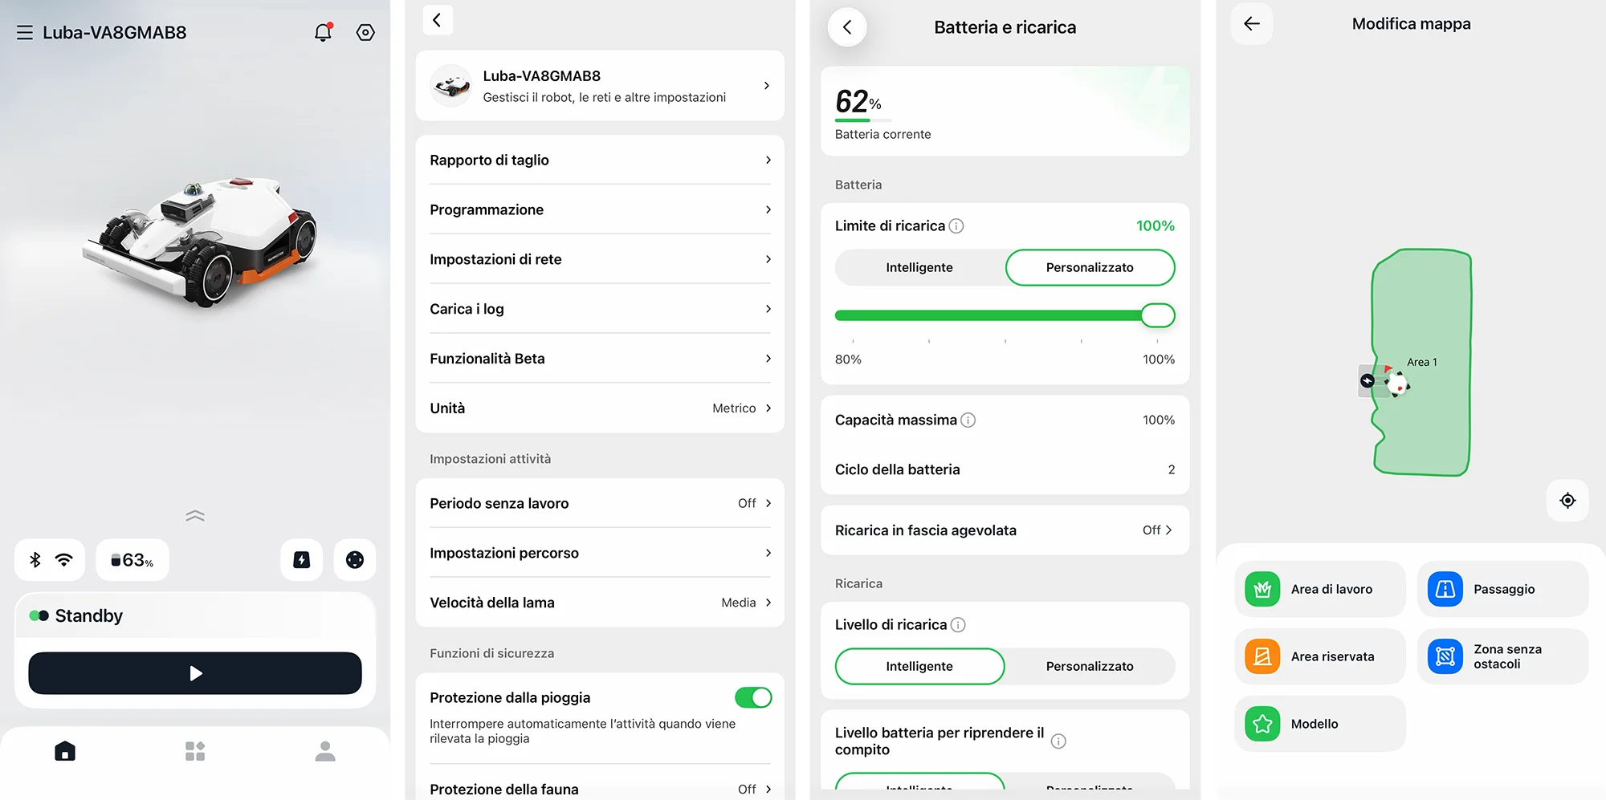Open the notifications bell icon
This screenshot has width=1606, height=800.
pos(323,32)
